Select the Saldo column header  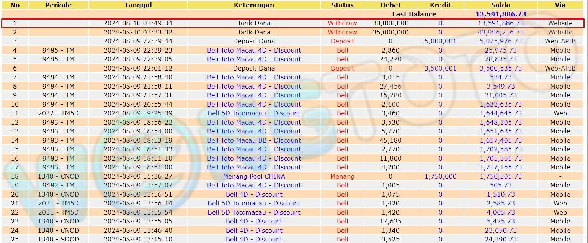(x=500, y=5)
